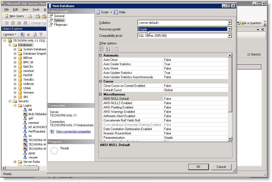The width and height of the screenshot is (272, 182).
Task: Click the visuser login icon
Action: coord(25,157)
